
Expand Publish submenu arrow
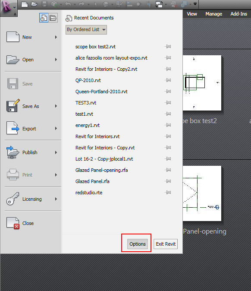coord(56,152)
